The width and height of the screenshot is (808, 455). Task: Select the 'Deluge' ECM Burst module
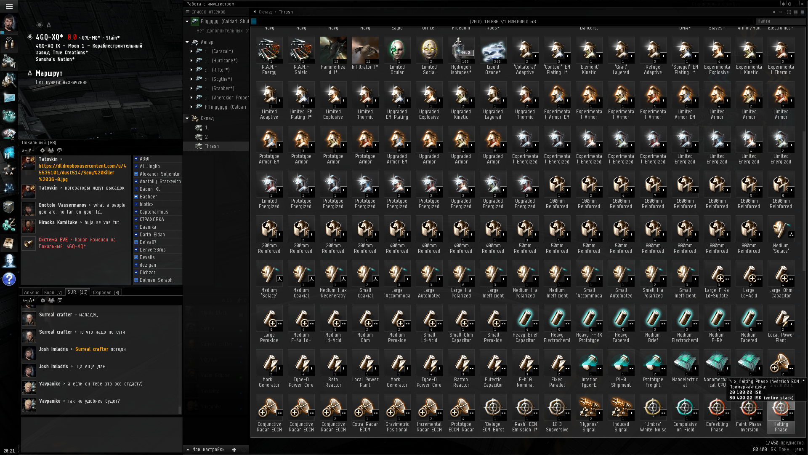pos(493,413)
